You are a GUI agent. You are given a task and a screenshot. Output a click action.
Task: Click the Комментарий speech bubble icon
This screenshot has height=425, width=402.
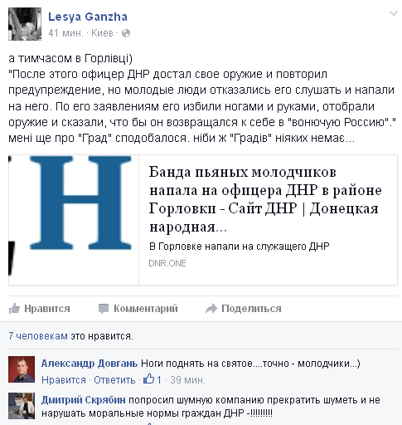[104, 309]
